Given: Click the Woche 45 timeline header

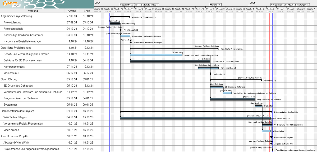Looking at the screenshot, I should pos(170,9).
